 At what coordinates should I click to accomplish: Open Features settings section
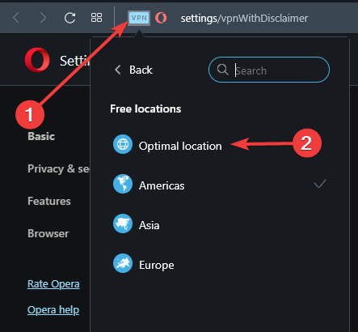(49, 201)
